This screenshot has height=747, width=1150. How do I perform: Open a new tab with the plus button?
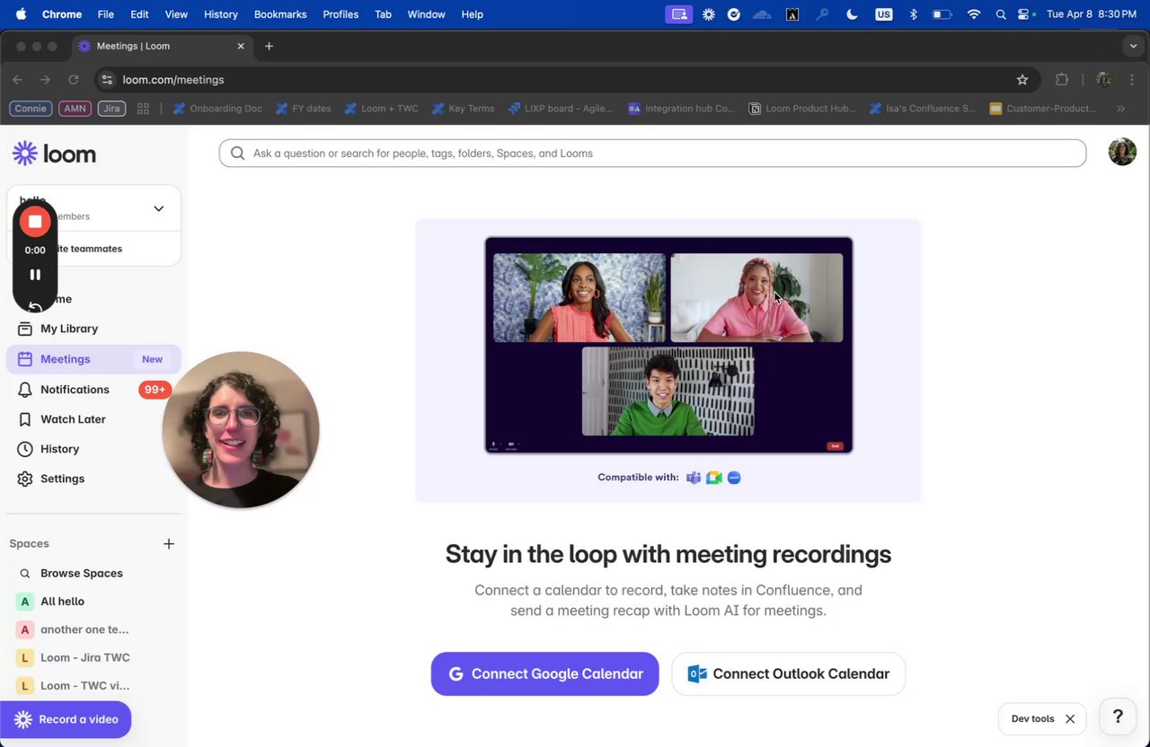pyautogui.click(x=269, y=46)
